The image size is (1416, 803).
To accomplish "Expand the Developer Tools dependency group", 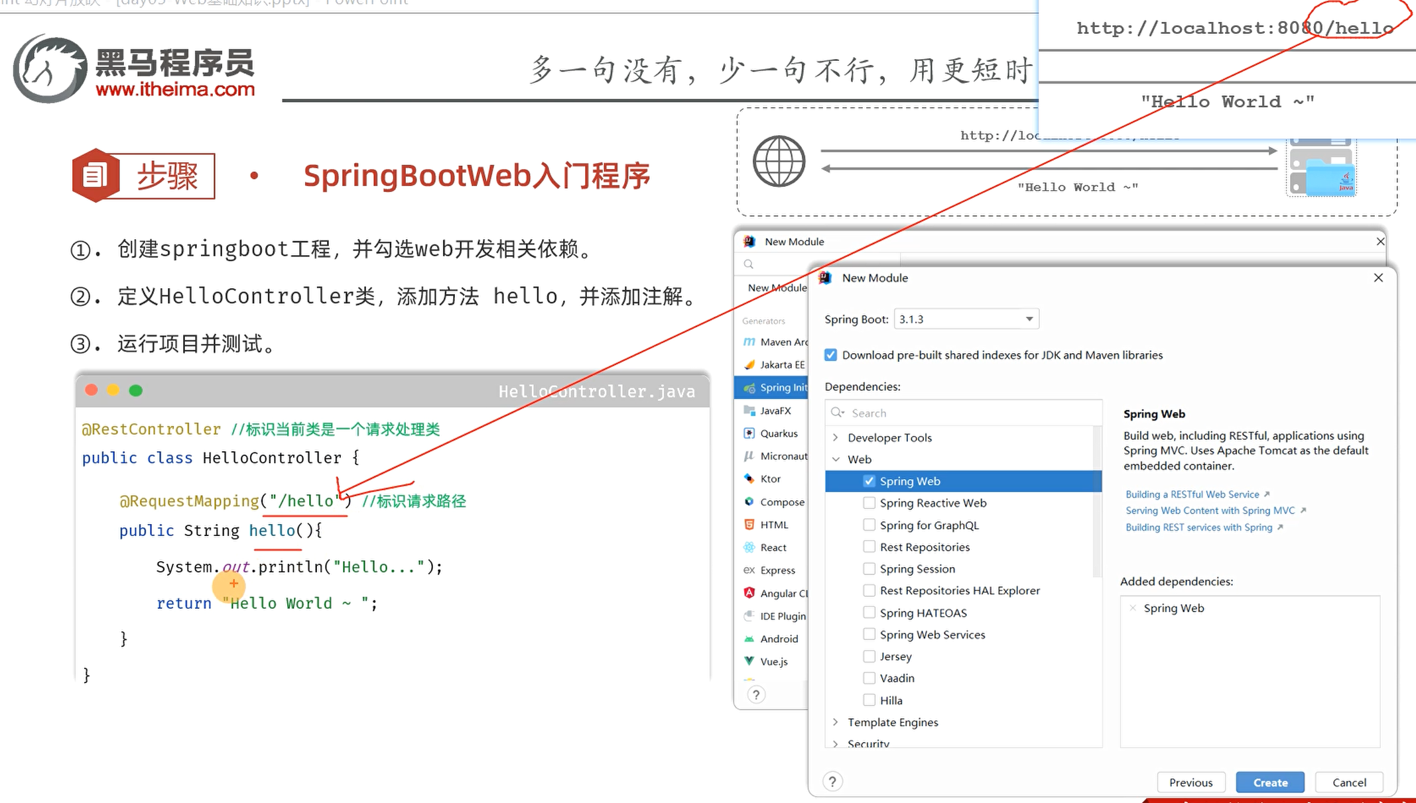I will tap(836, 437).
